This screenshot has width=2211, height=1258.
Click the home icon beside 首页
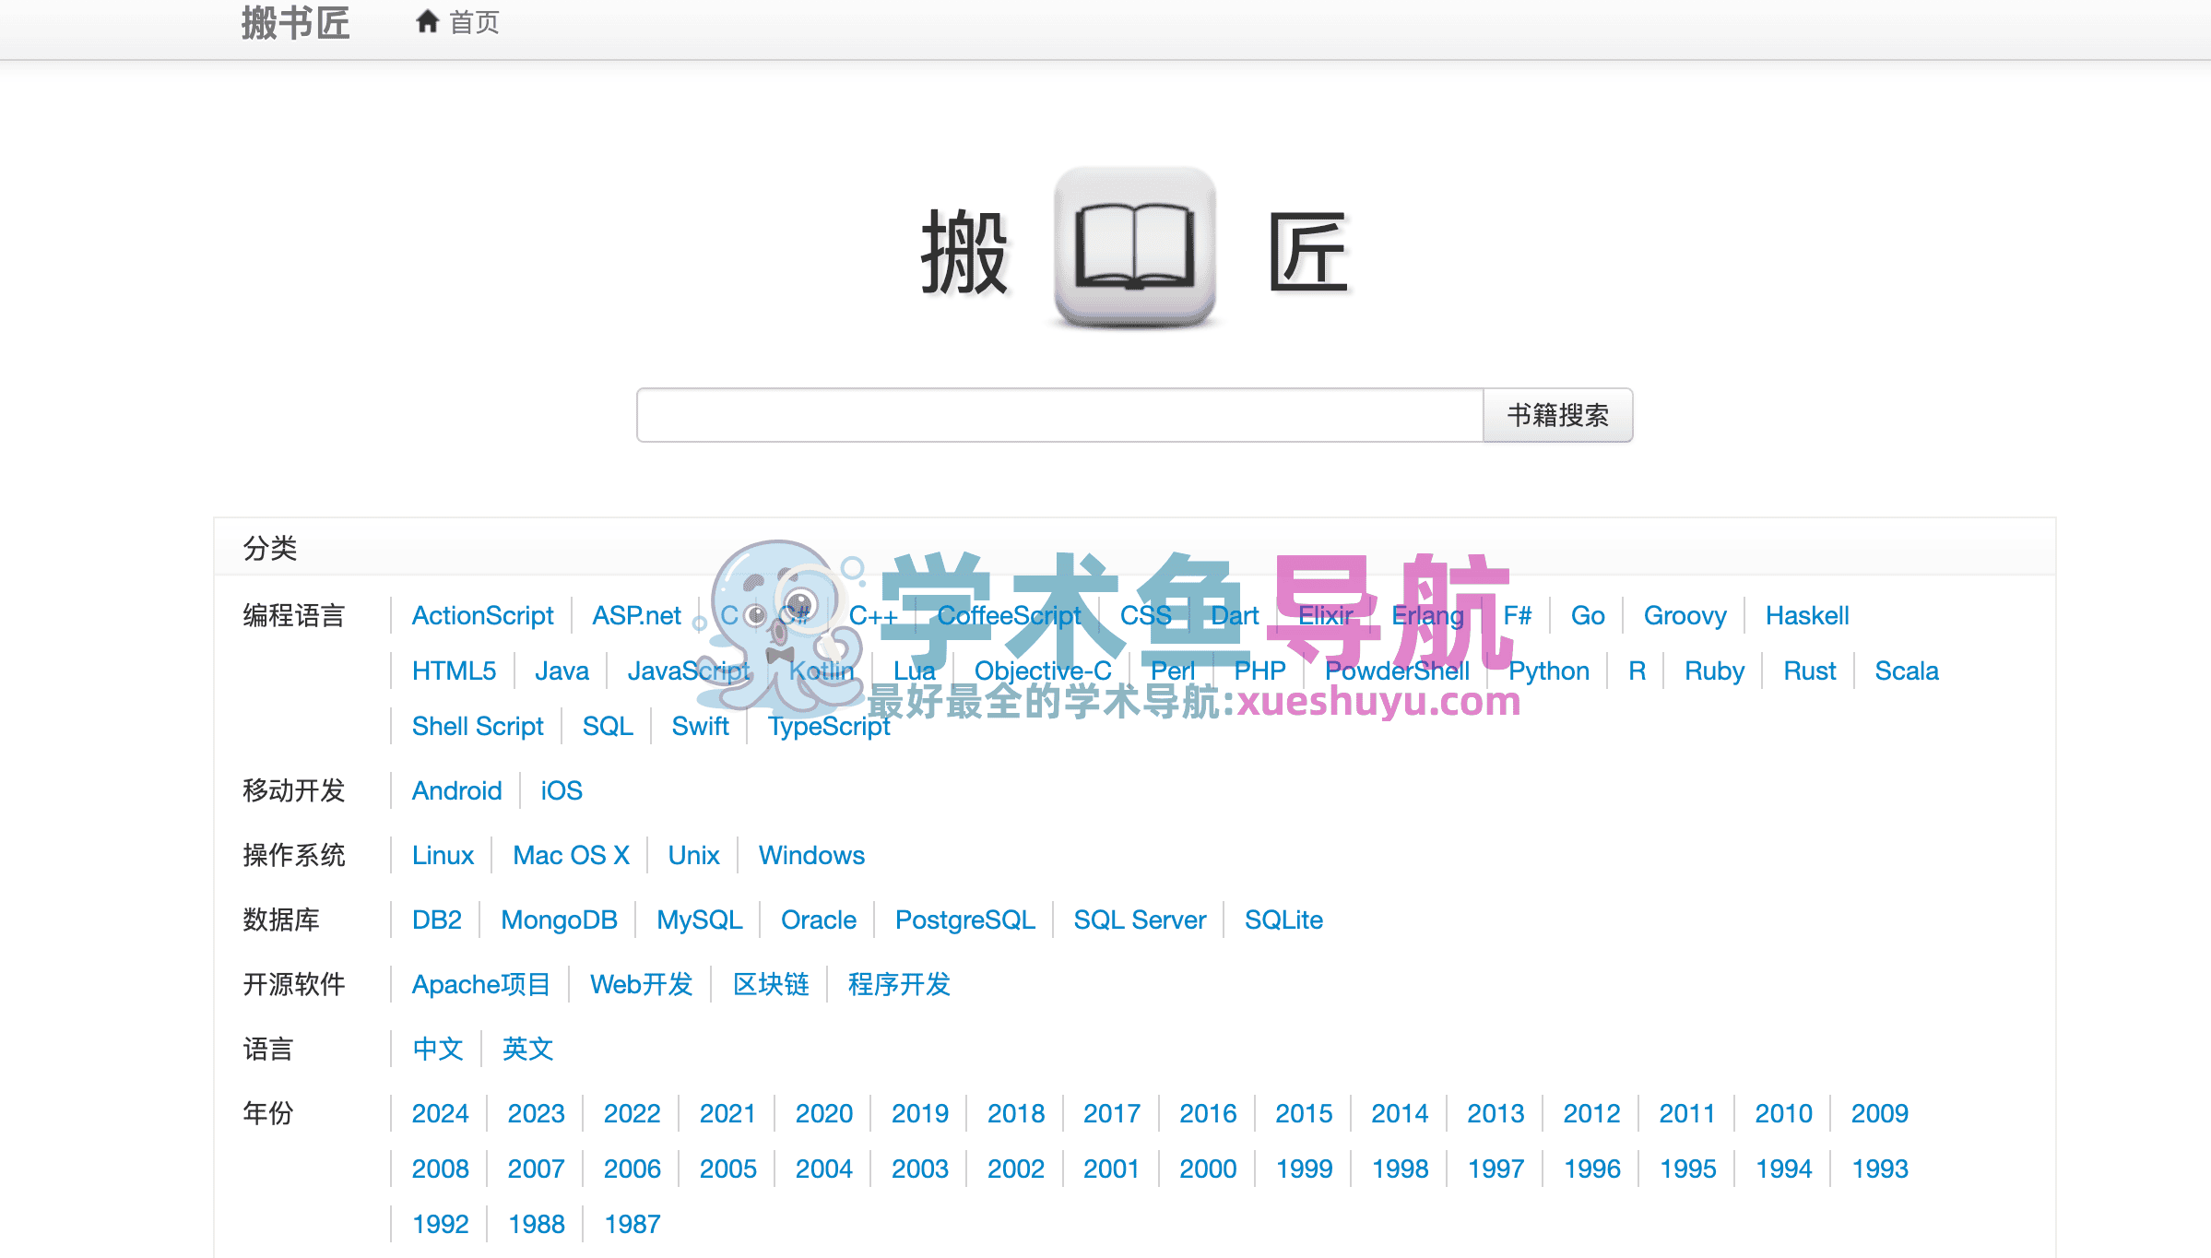(427, 20)
